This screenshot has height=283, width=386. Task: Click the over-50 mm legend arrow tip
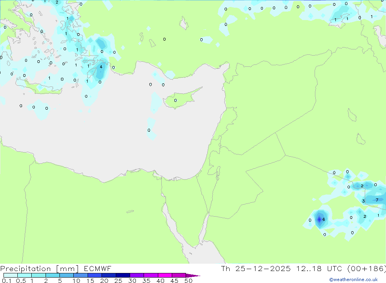tap(193, 276)
